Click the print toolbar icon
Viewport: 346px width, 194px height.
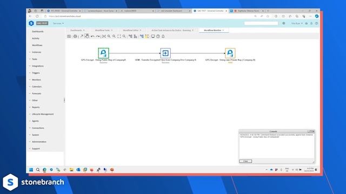75,36
